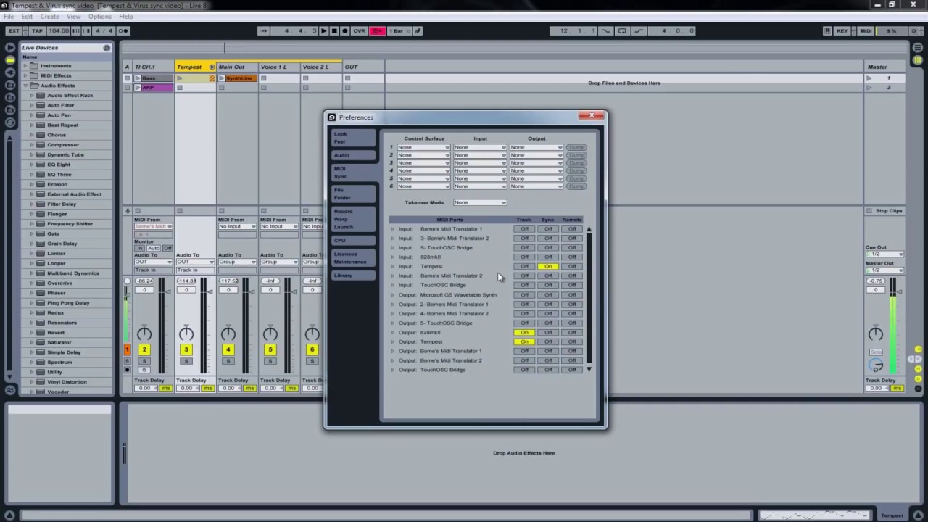
Task: Expand the Compressor device entry
Action: 32,145
